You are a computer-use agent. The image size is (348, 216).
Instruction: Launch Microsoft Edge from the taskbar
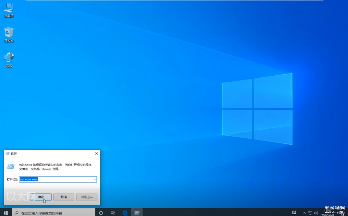click(125, 213)
